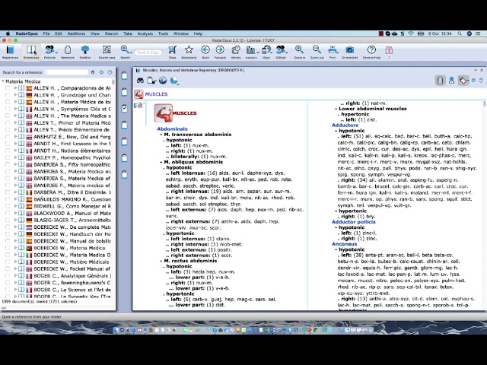487x365 pixels.
Task: Go Back using toolbar arrow
Action: click(x=205, y=52)
